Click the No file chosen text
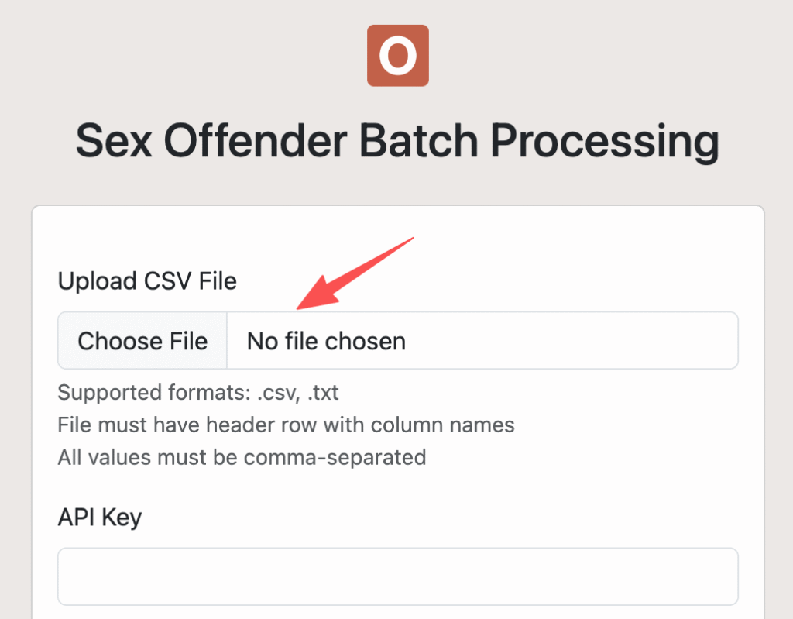The height and width of the screenshot is (619, 793). point(325,340)
